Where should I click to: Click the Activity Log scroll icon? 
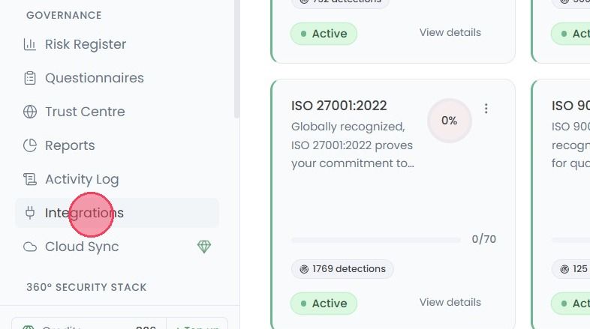30,180
